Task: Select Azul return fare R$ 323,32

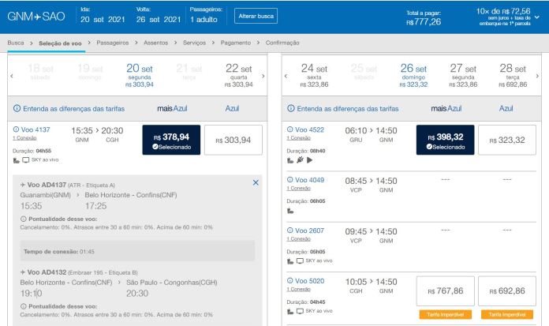Action: tap(507, 140)
